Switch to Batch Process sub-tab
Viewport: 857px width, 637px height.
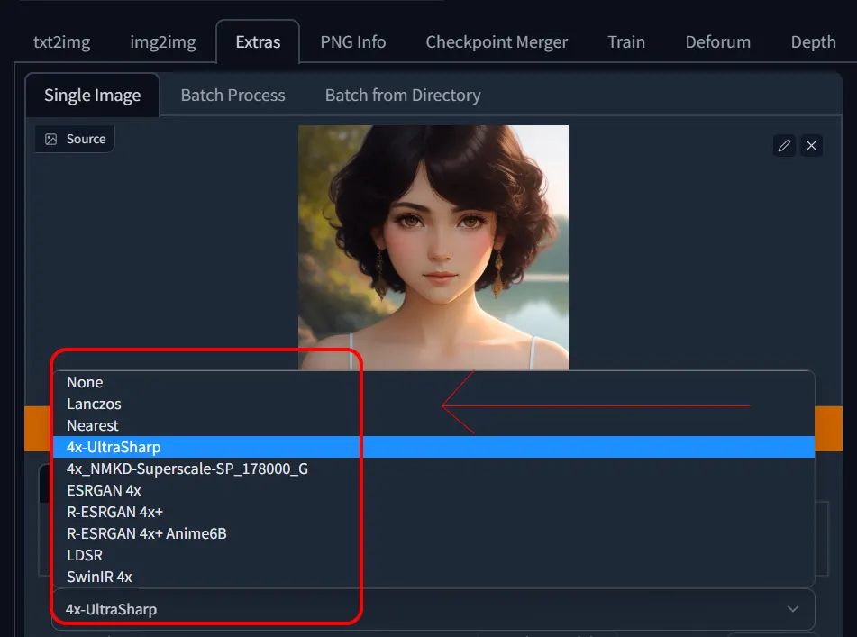point(232,96)
